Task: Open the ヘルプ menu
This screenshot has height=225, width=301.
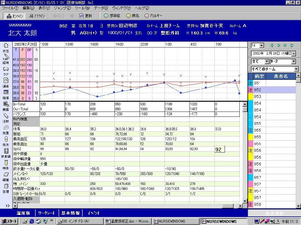Action: pos(142,8)
